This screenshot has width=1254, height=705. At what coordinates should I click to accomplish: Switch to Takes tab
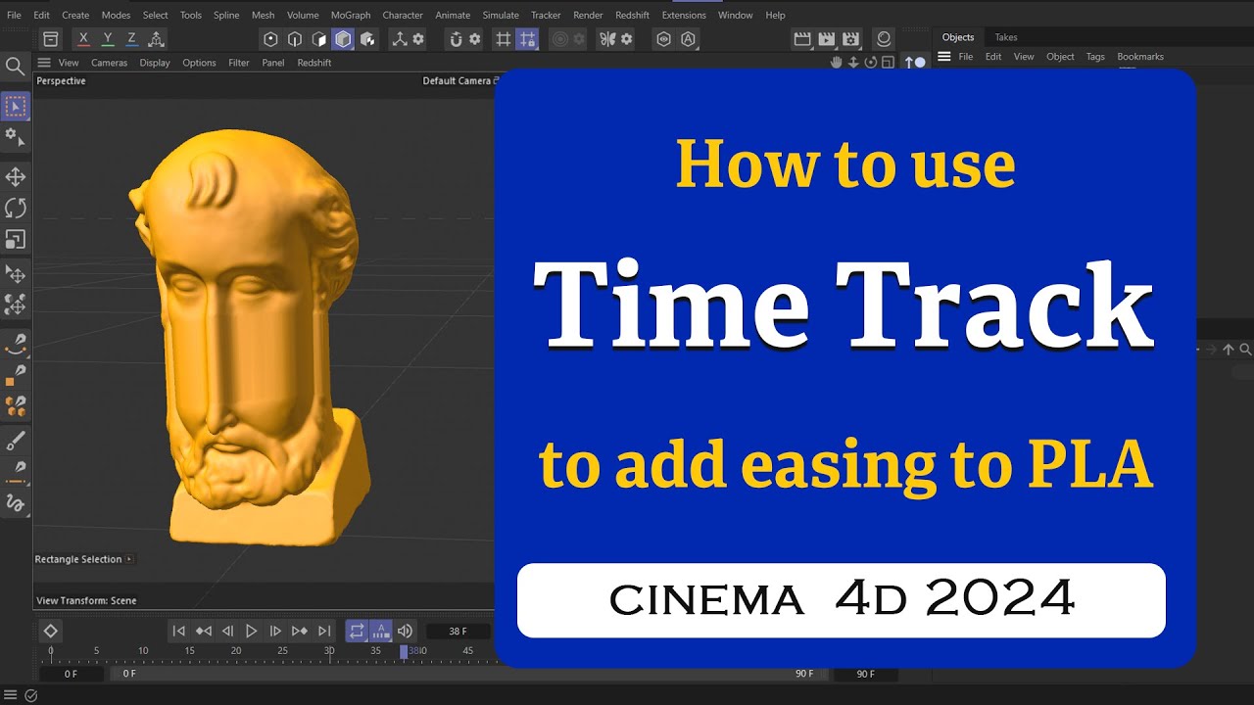[1006, 37]
